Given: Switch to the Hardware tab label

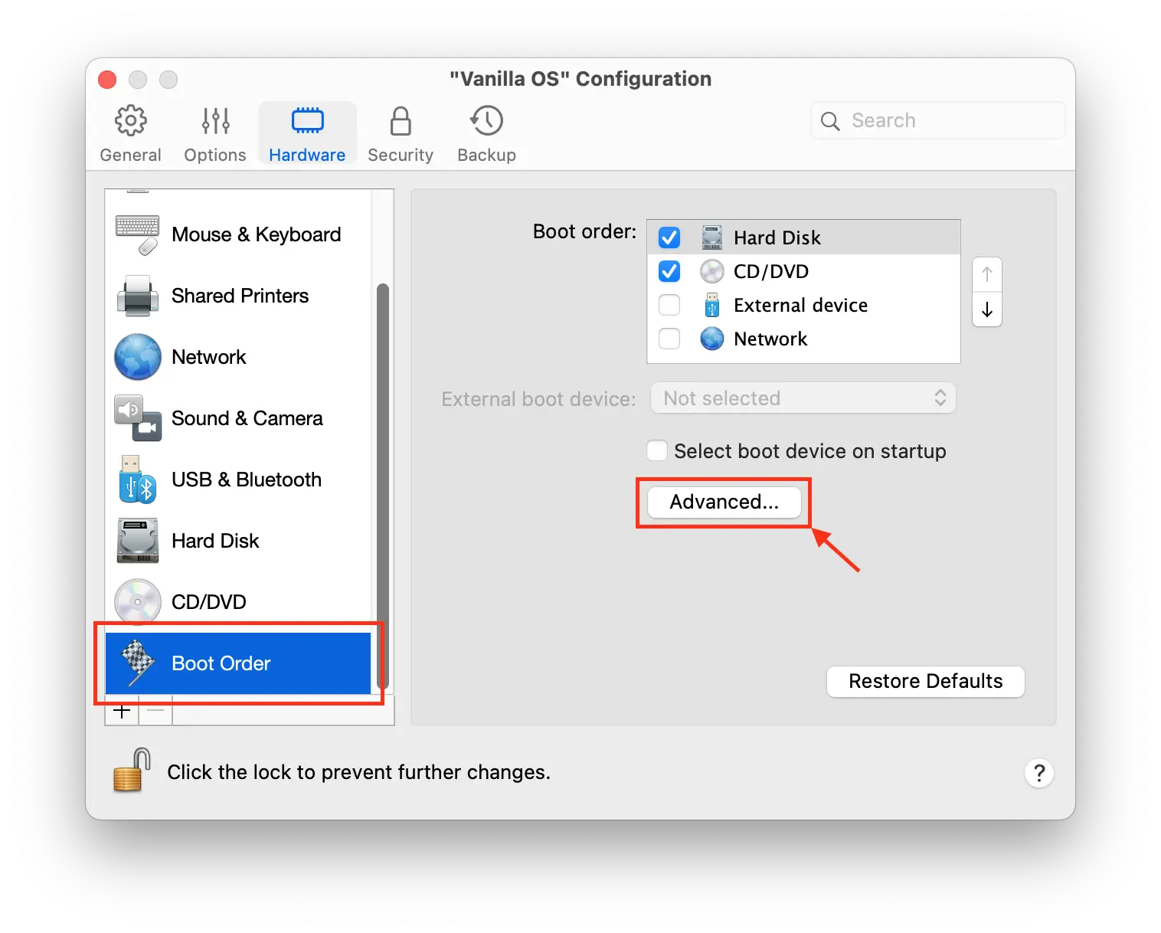Looking at the screenshot, I should (x=307, y=155).
